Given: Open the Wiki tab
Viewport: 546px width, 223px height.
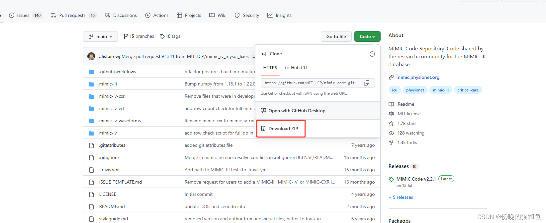Looking at the screenshot, I should tap(218, 15).
